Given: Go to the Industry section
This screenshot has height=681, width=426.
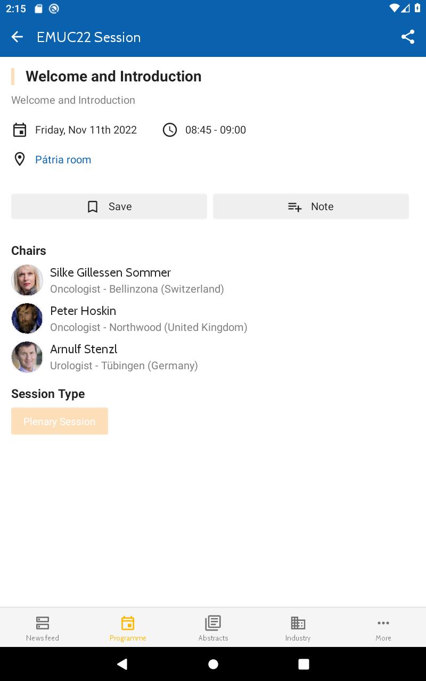Looking at the screenshot, I should pos(298,628).
